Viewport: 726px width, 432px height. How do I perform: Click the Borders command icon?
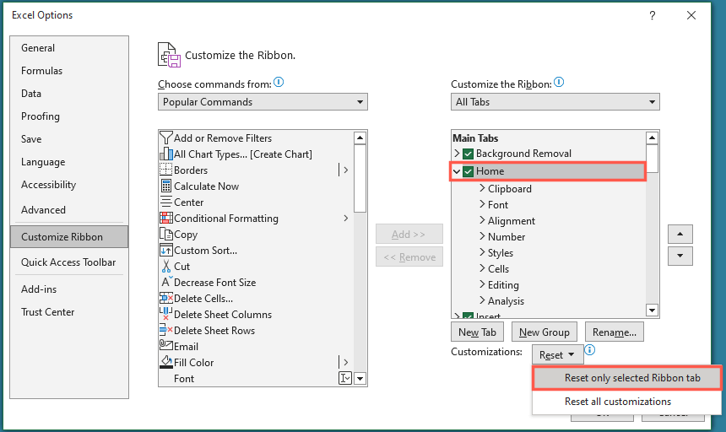(x=166, y=170)
